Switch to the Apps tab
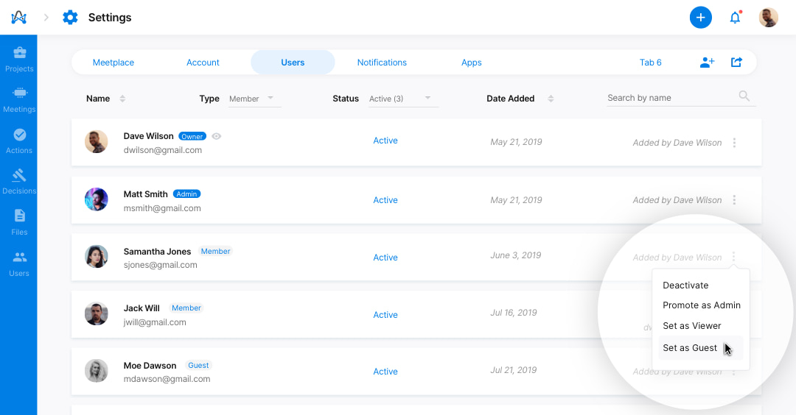This screenshot has height=415, width=796. [471, 63]
